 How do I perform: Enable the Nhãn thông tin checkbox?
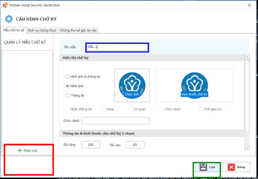point(67,109)
